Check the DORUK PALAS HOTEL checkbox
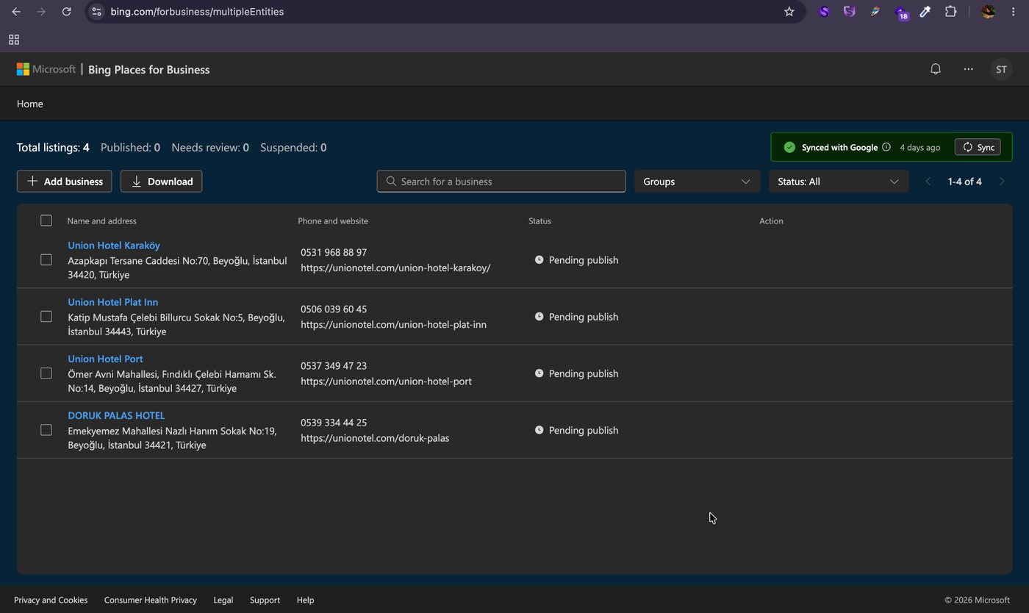The width and height of the screenshot is (1029, 613). [x=46, y=430]
